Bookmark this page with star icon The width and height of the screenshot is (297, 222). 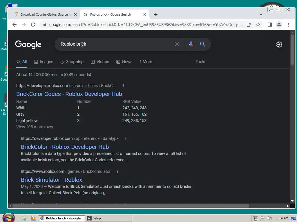pyautogui.click(x=258, y=25)
